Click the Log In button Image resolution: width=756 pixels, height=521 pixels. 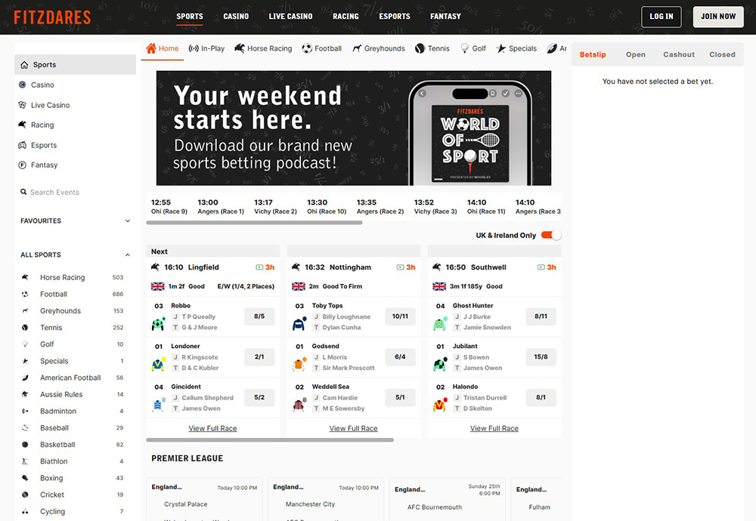pyautogui.click(x=661, y=17)
